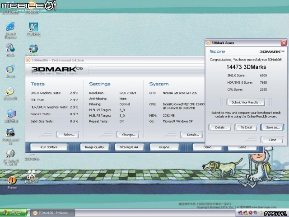Click the Resolution value 1280 x 1024
The image size is (289, 217).
coord(127,93)
